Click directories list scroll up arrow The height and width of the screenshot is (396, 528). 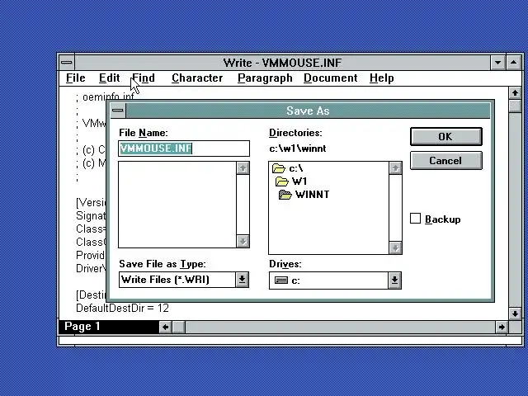coord(395,168)
